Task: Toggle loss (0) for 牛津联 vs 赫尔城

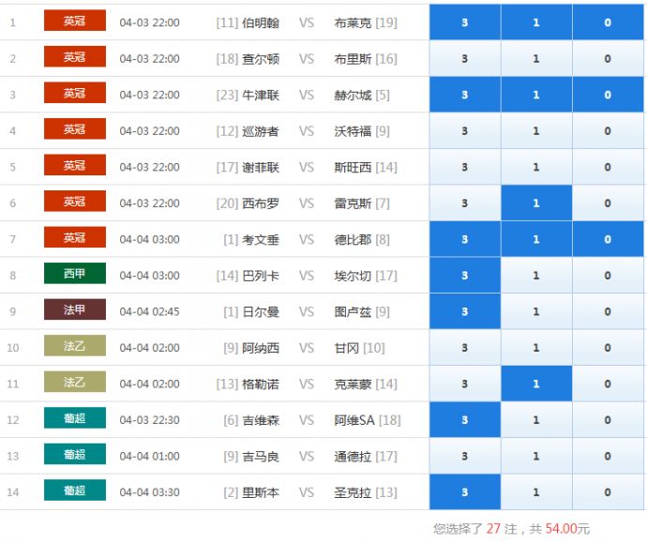Action: [608, 95]
